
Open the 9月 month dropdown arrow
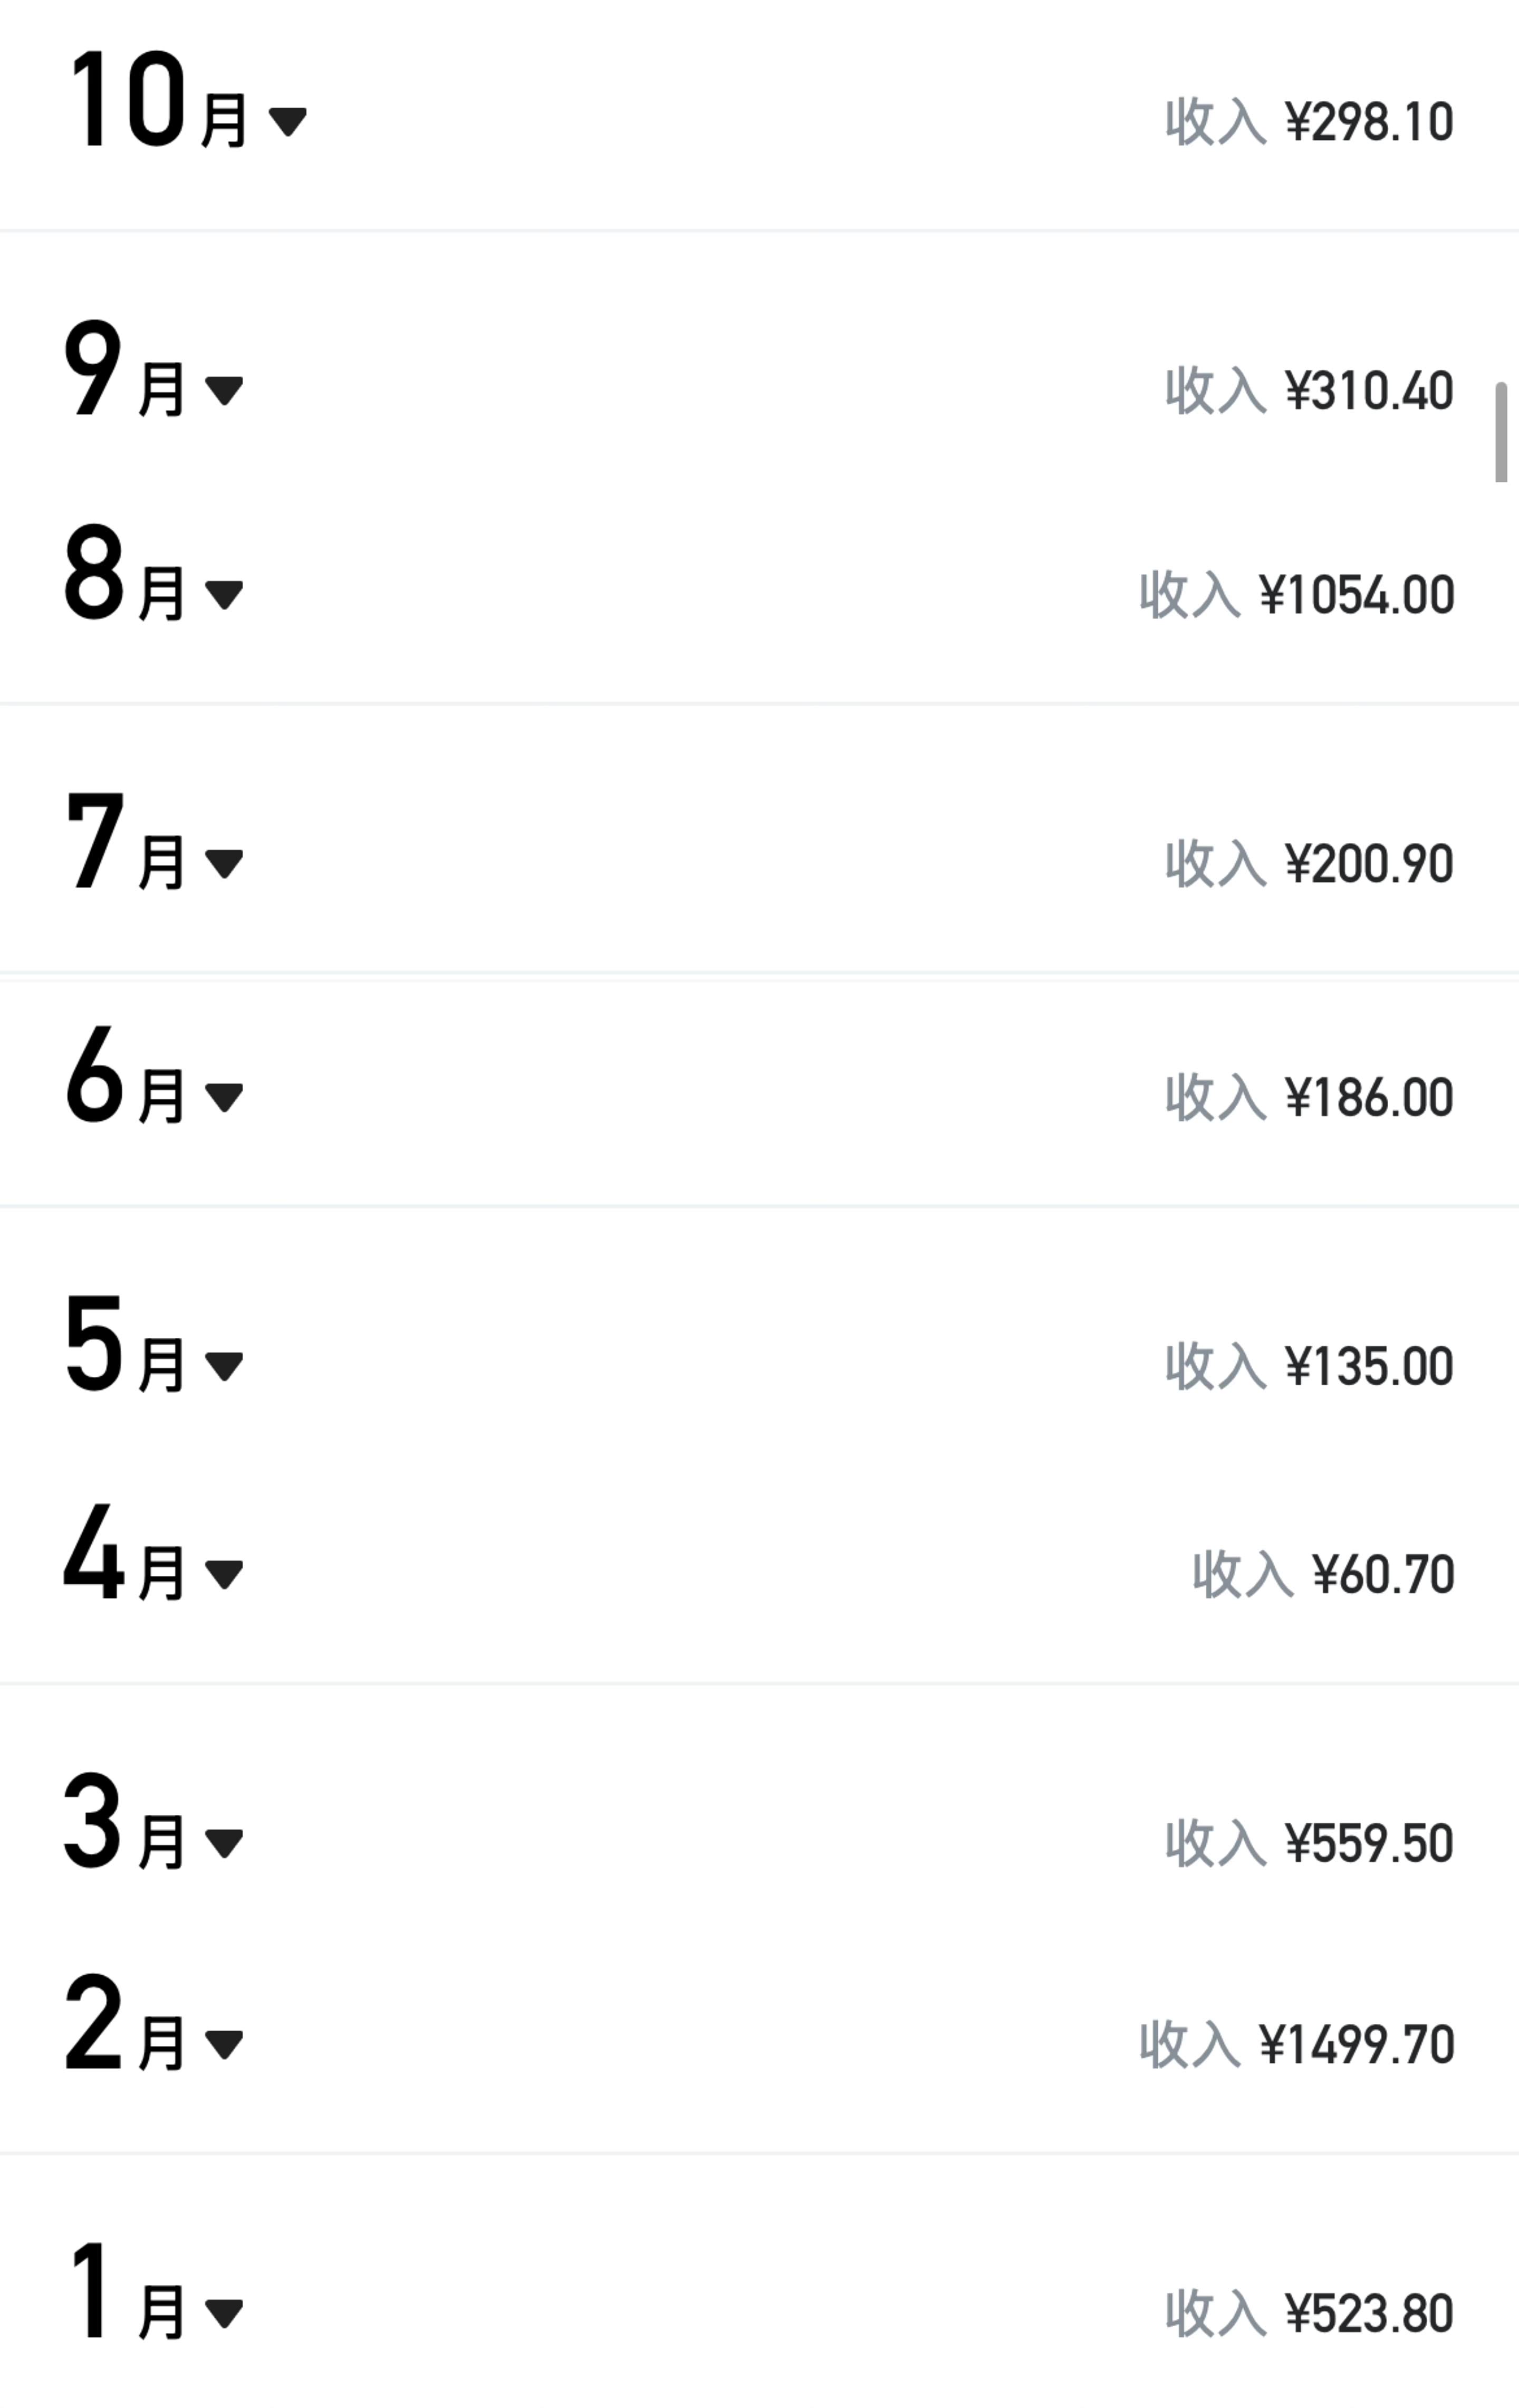(224, 391)
